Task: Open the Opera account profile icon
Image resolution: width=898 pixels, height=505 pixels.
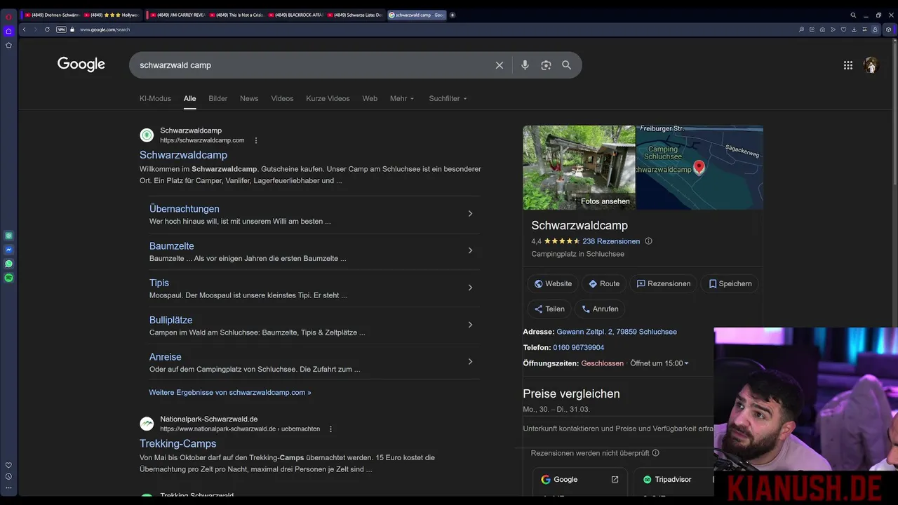Action: click(875, 29)
